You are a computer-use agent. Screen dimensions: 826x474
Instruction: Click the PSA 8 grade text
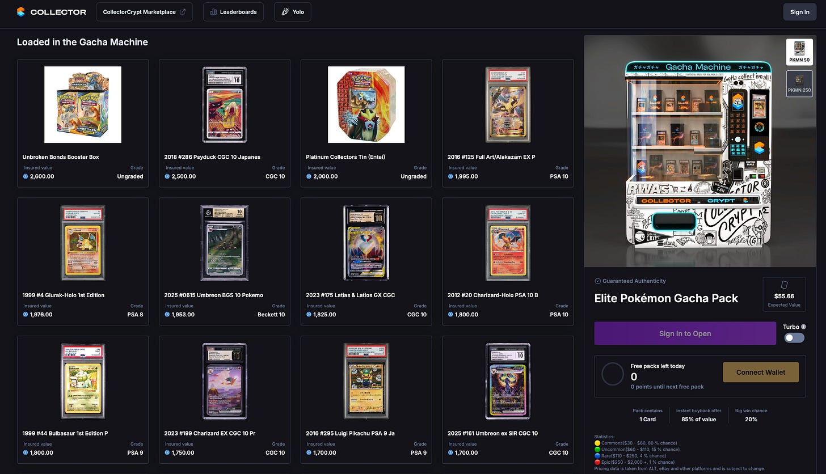point(135,315)
